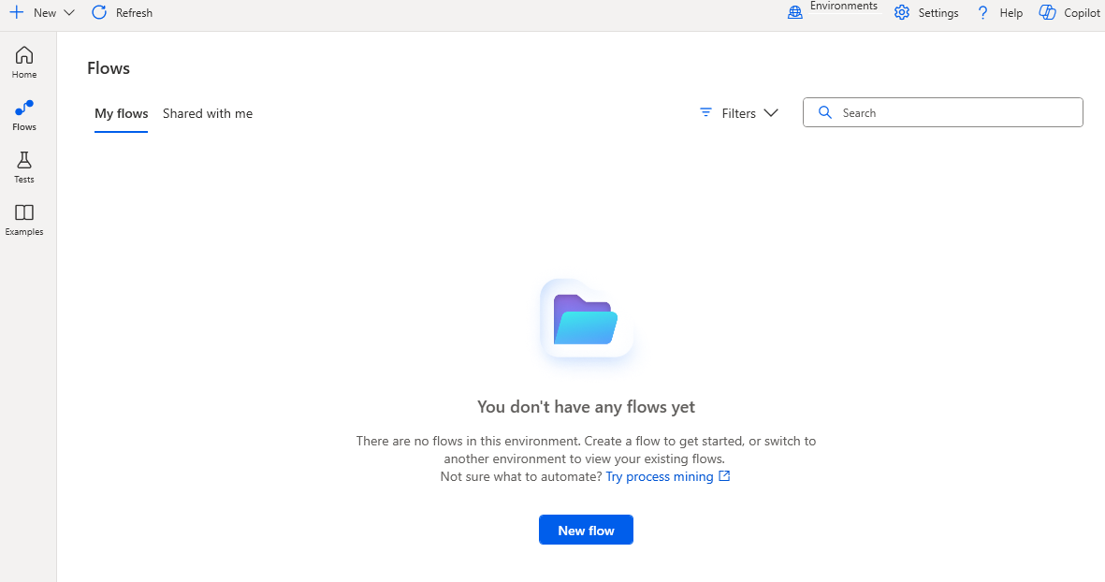Launch Copilot from the top bar
Viewport: 1105px width, 582px height.
point(1048,12)
